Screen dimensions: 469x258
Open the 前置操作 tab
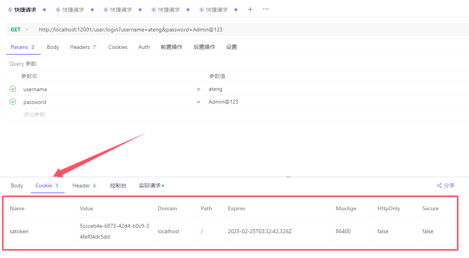pyautogui.click(x=171, y=47)
